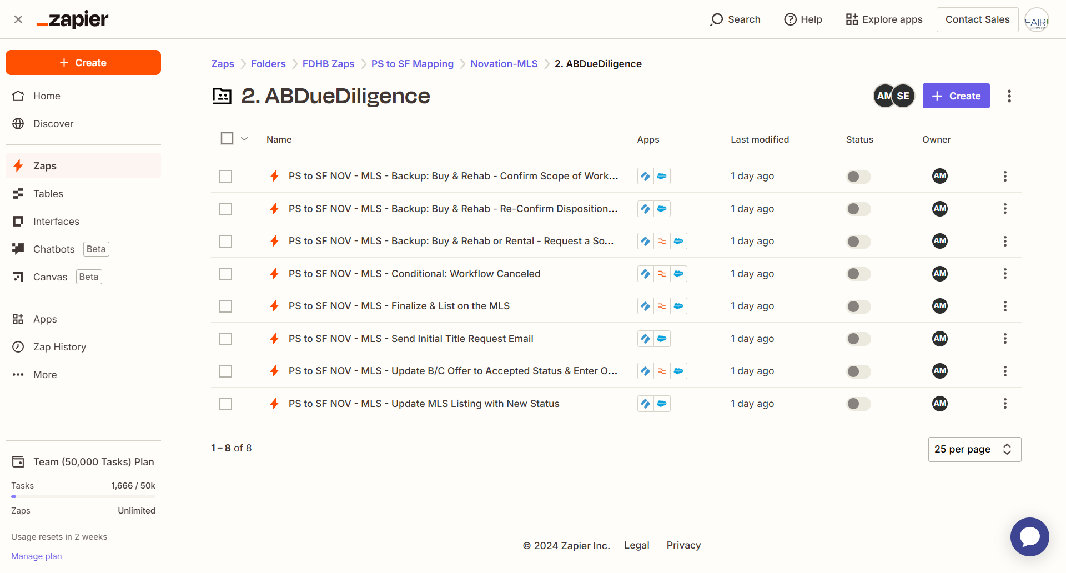This screenshot has width=1066, height=573.
Task: Click the Manage plan link
Action: tap(36, 556)
